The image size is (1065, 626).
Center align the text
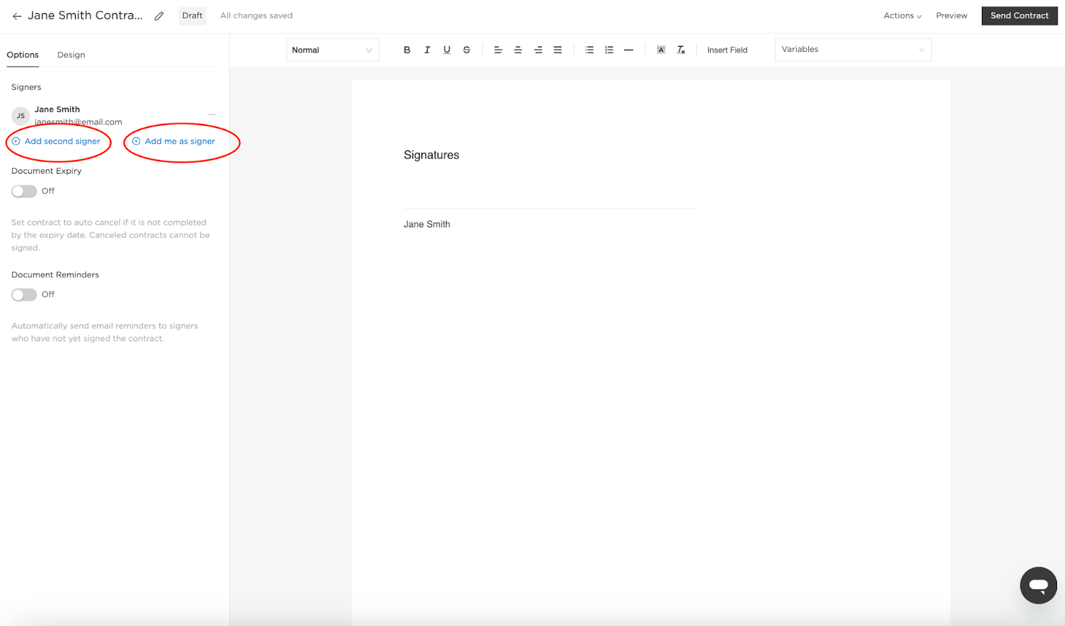click(518, 50)
